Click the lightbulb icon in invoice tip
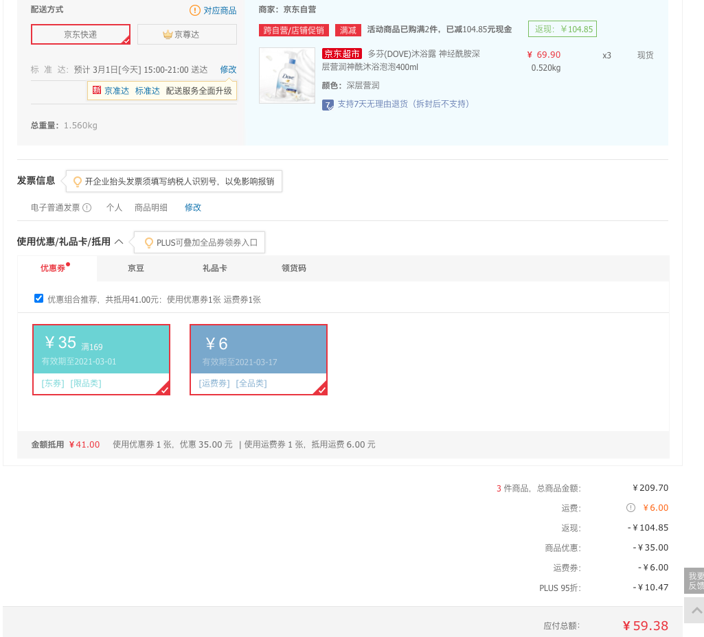The height and width of the screenshot is (637, 704). (77, 181)
